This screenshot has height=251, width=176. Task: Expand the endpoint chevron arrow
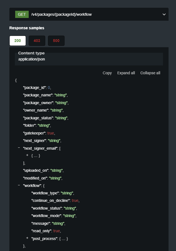pyautogui.click(x=164, y=14)
